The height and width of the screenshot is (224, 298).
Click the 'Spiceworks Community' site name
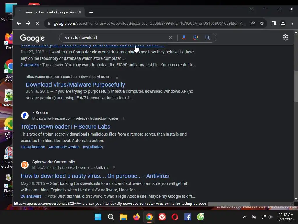(x=54, y=162)
